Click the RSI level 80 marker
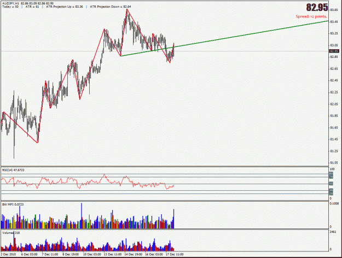 click(331, 174)
